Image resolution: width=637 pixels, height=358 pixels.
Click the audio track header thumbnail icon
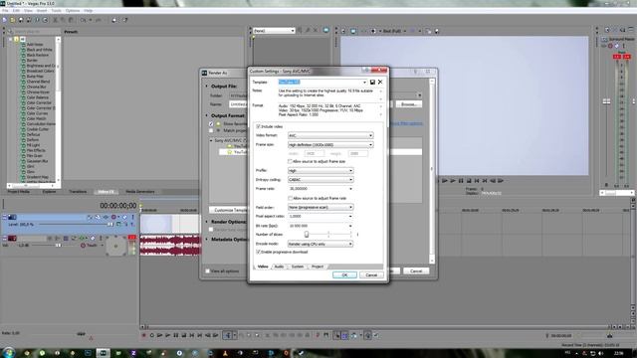click(13, 239)
